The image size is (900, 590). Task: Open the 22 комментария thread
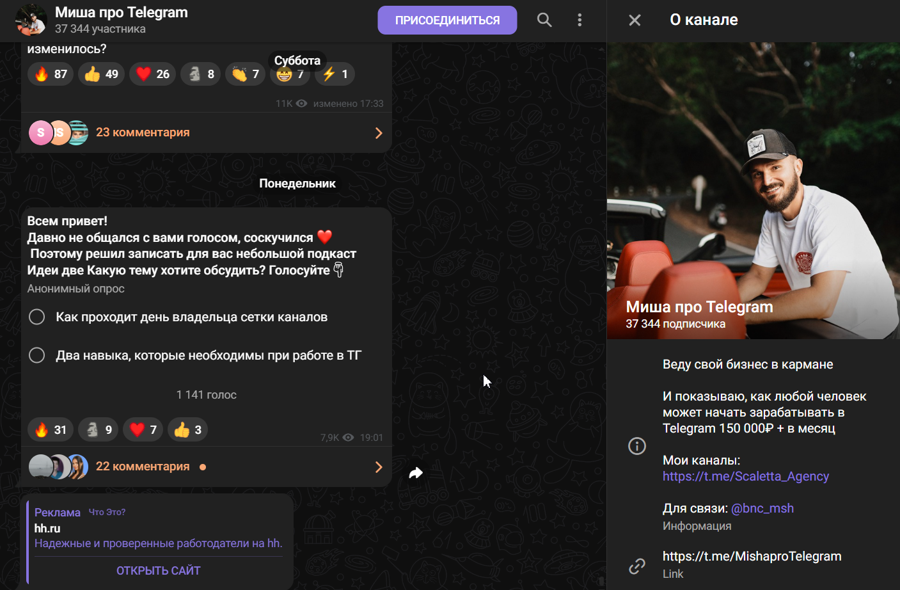point(143,466)
